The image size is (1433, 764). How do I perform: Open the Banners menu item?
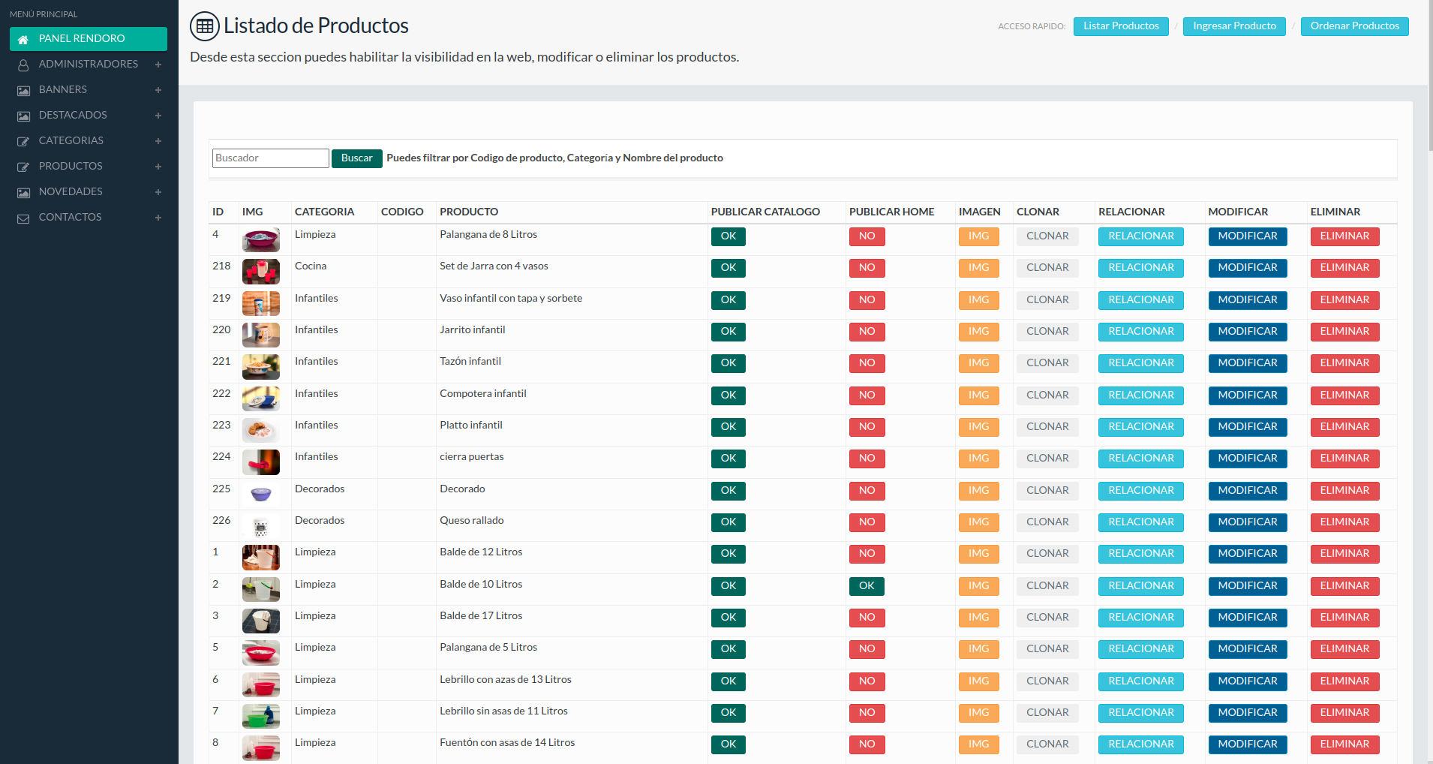coord(89,90)
